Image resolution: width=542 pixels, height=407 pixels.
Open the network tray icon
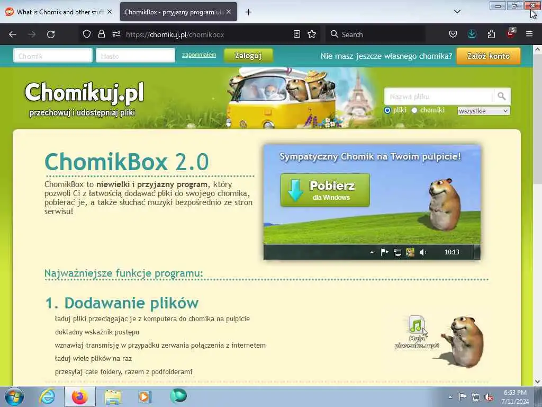tap(476, 397)
